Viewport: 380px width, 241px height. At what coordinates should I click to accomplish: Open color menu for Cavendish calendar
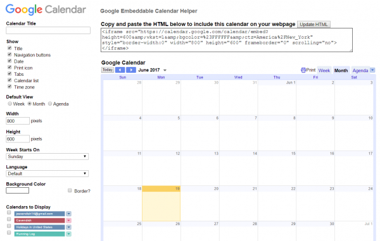click(x=69, y=221)
